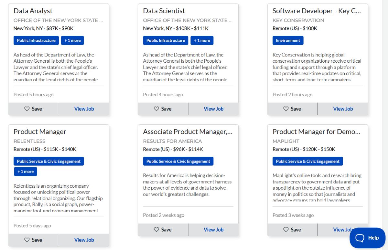Select Public Service tag on Results for America card
388x250 pixels.
[178, 161]
